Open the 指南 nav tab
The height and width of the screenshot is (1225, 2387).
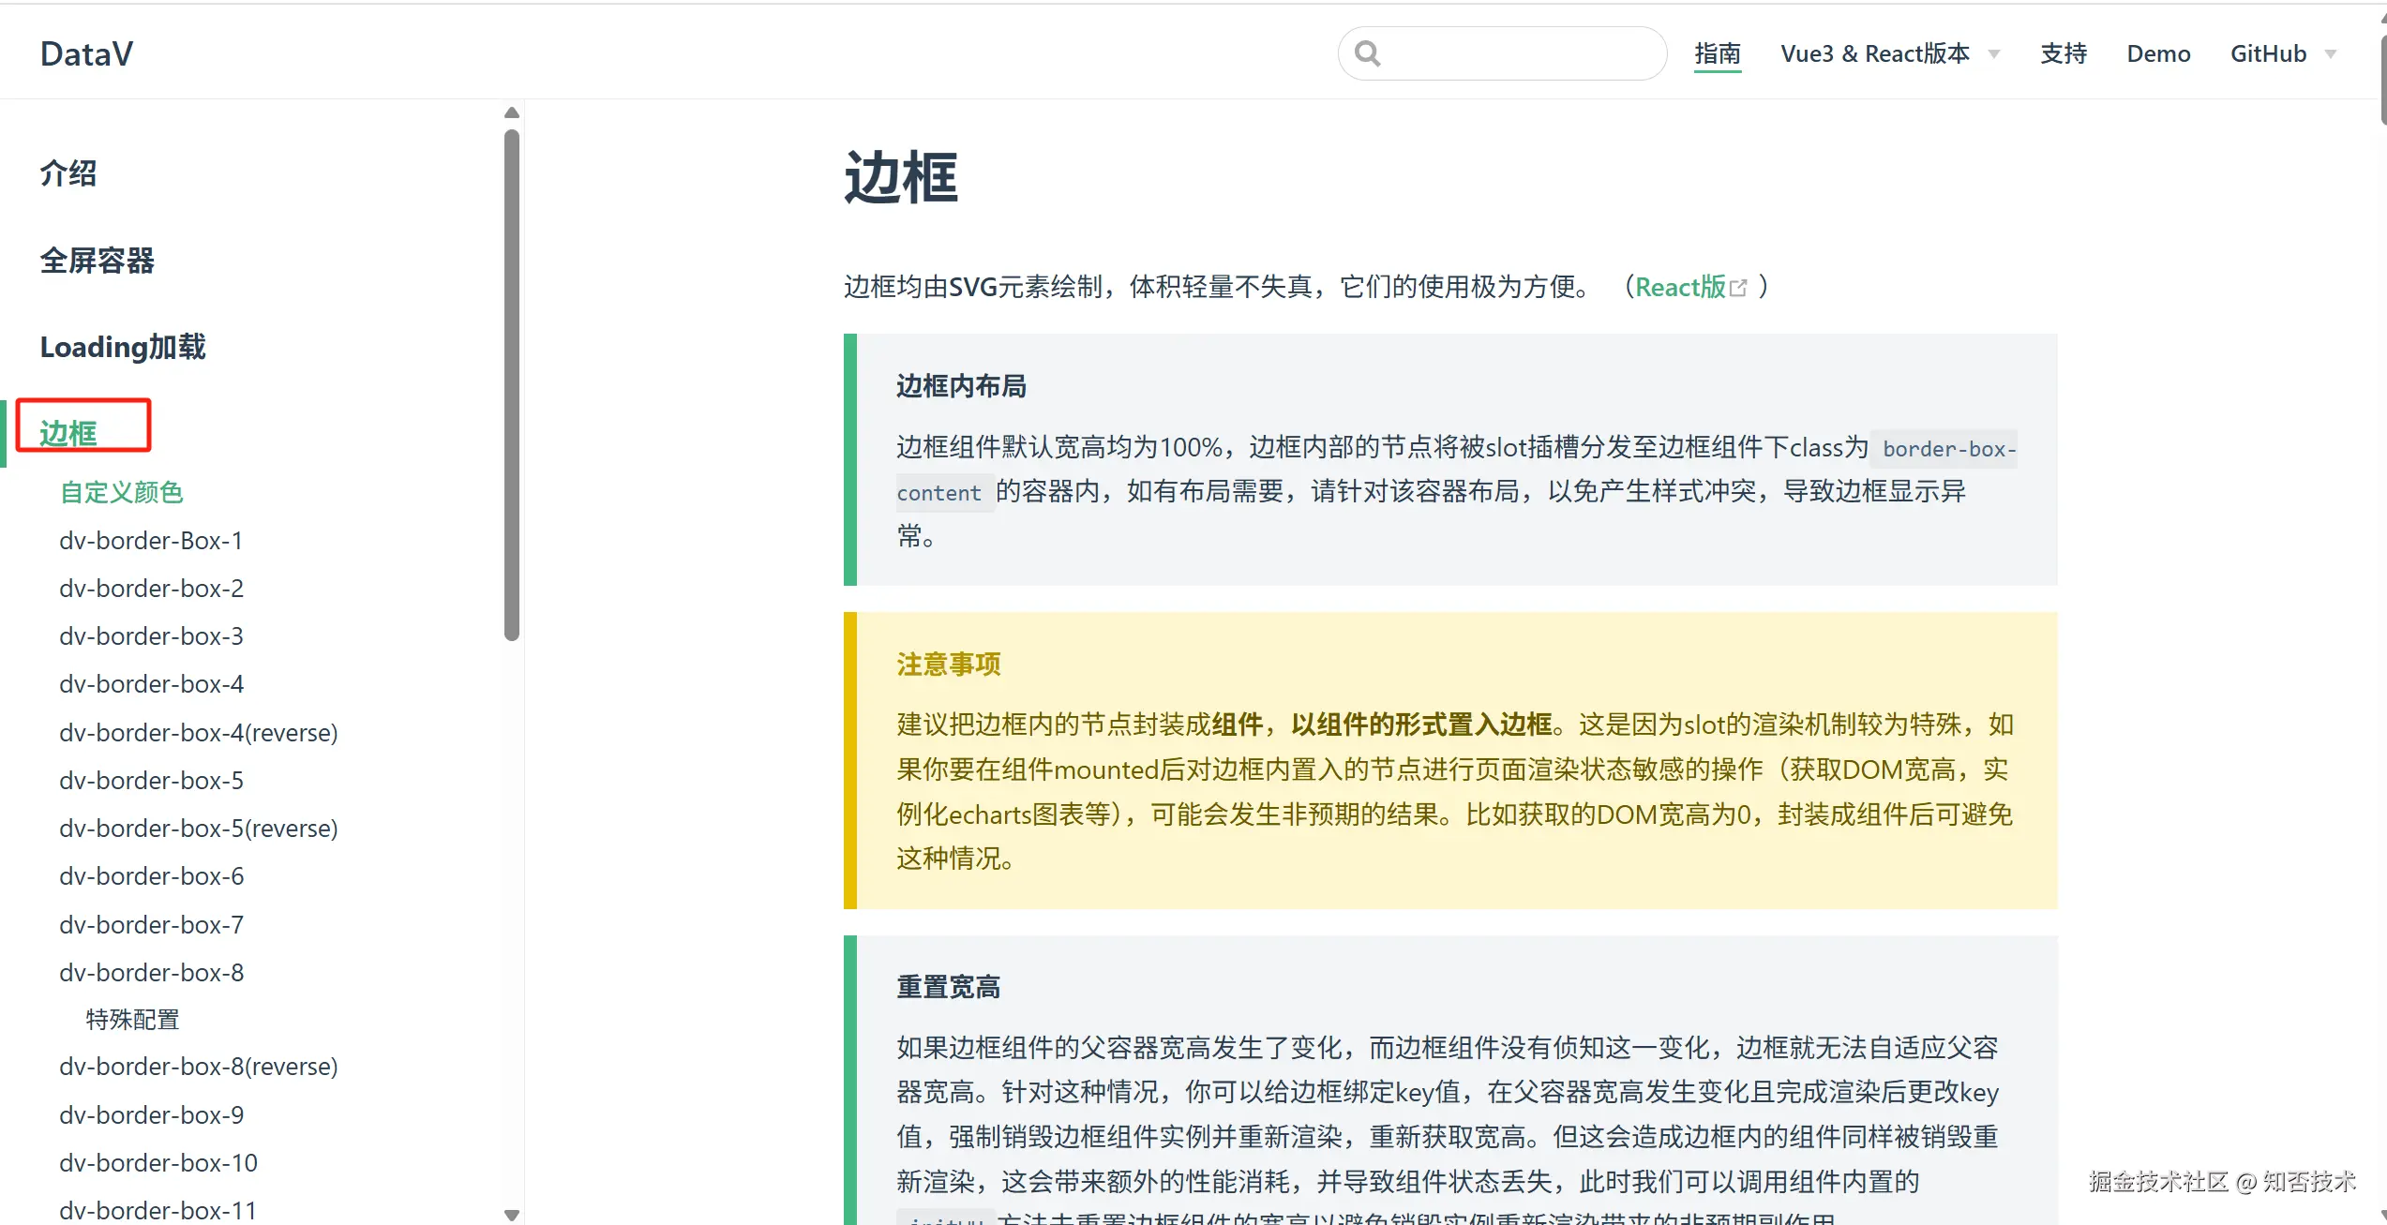[x=1718, y=53]
